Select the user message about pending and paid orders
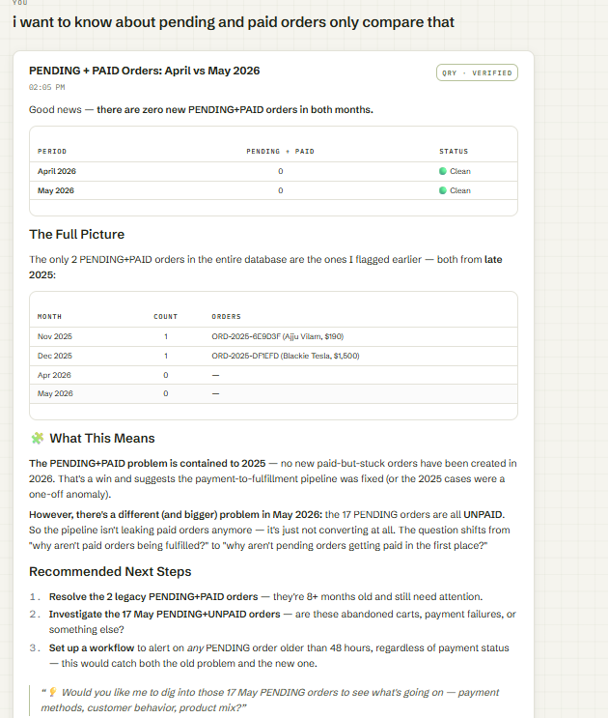This screenshot has height=718, width=608. tap(234, 22)
